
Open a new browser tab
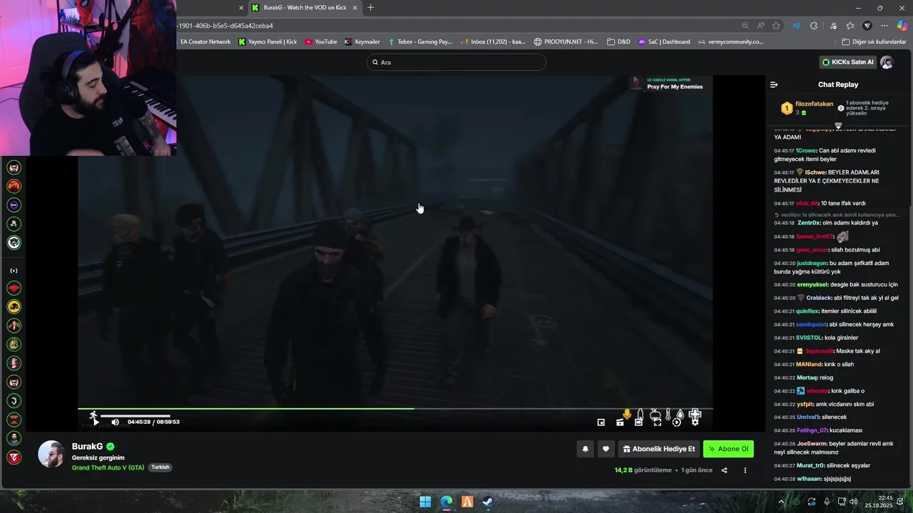(370, 8)
